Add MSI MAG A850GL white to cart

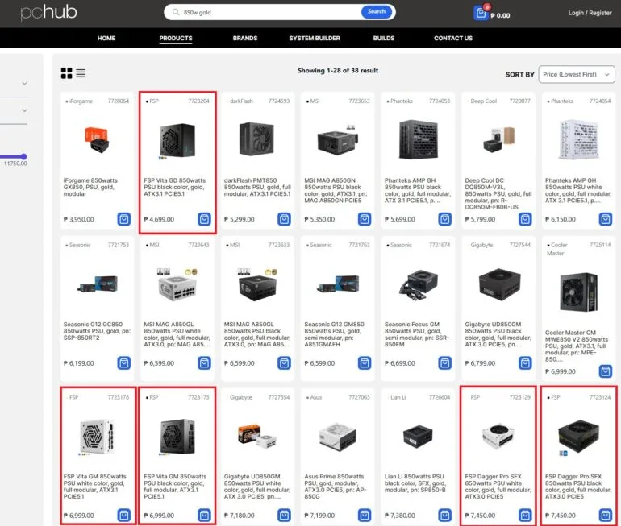[x=204, y=363]
